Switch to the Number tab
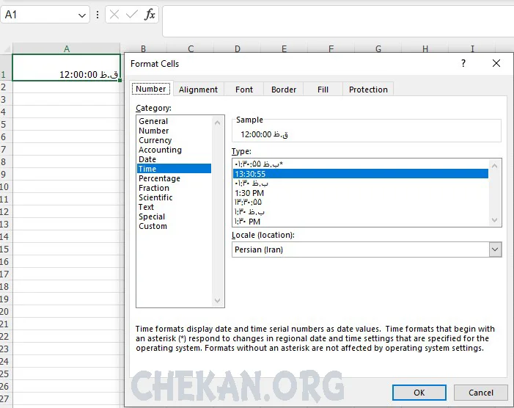Image resolution: width=514 pixels, height=408 pixels. [x=151, y=89]
